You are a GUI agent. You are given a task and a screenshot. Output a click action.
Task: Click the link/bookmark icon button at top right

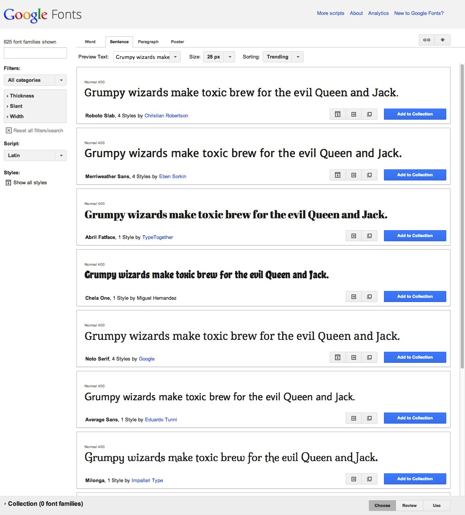tap(427, 40)
